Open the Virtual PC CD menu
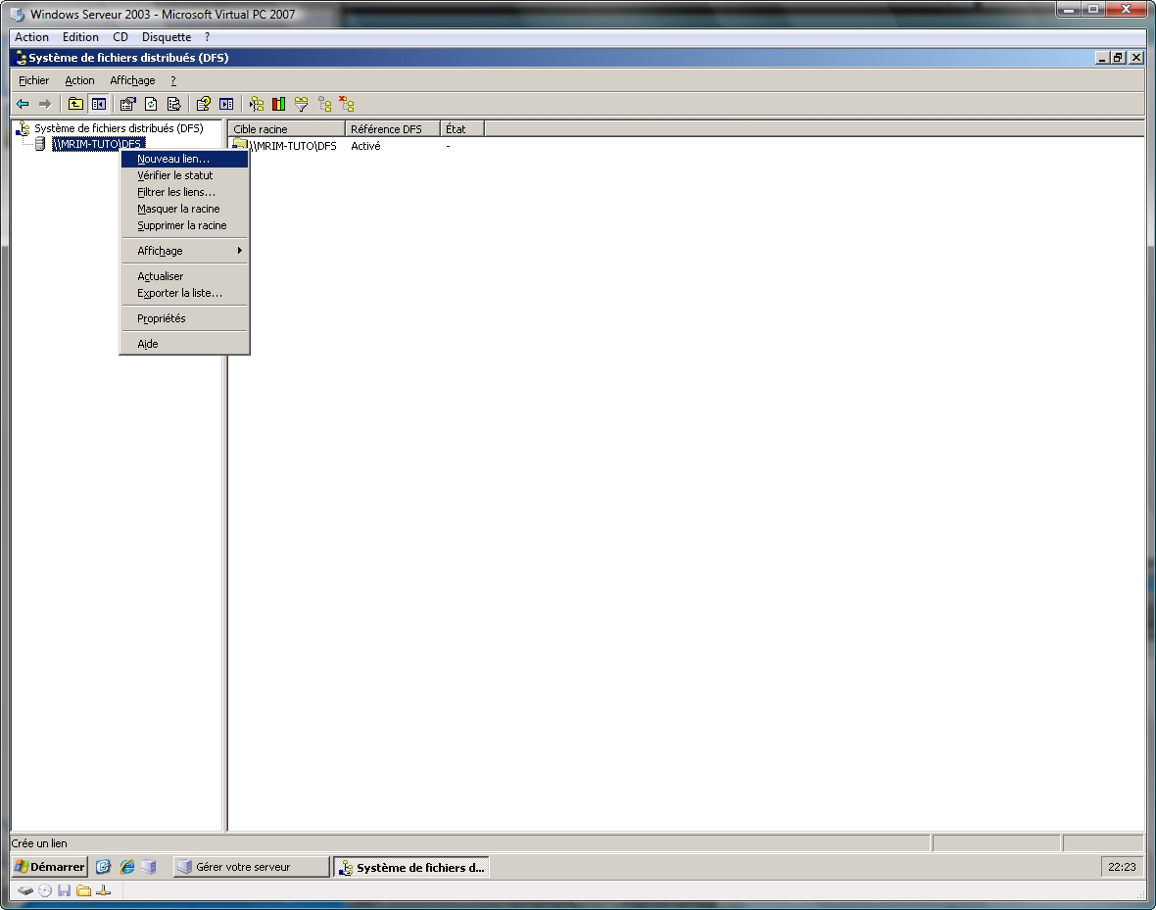 [x=120, y=37]
